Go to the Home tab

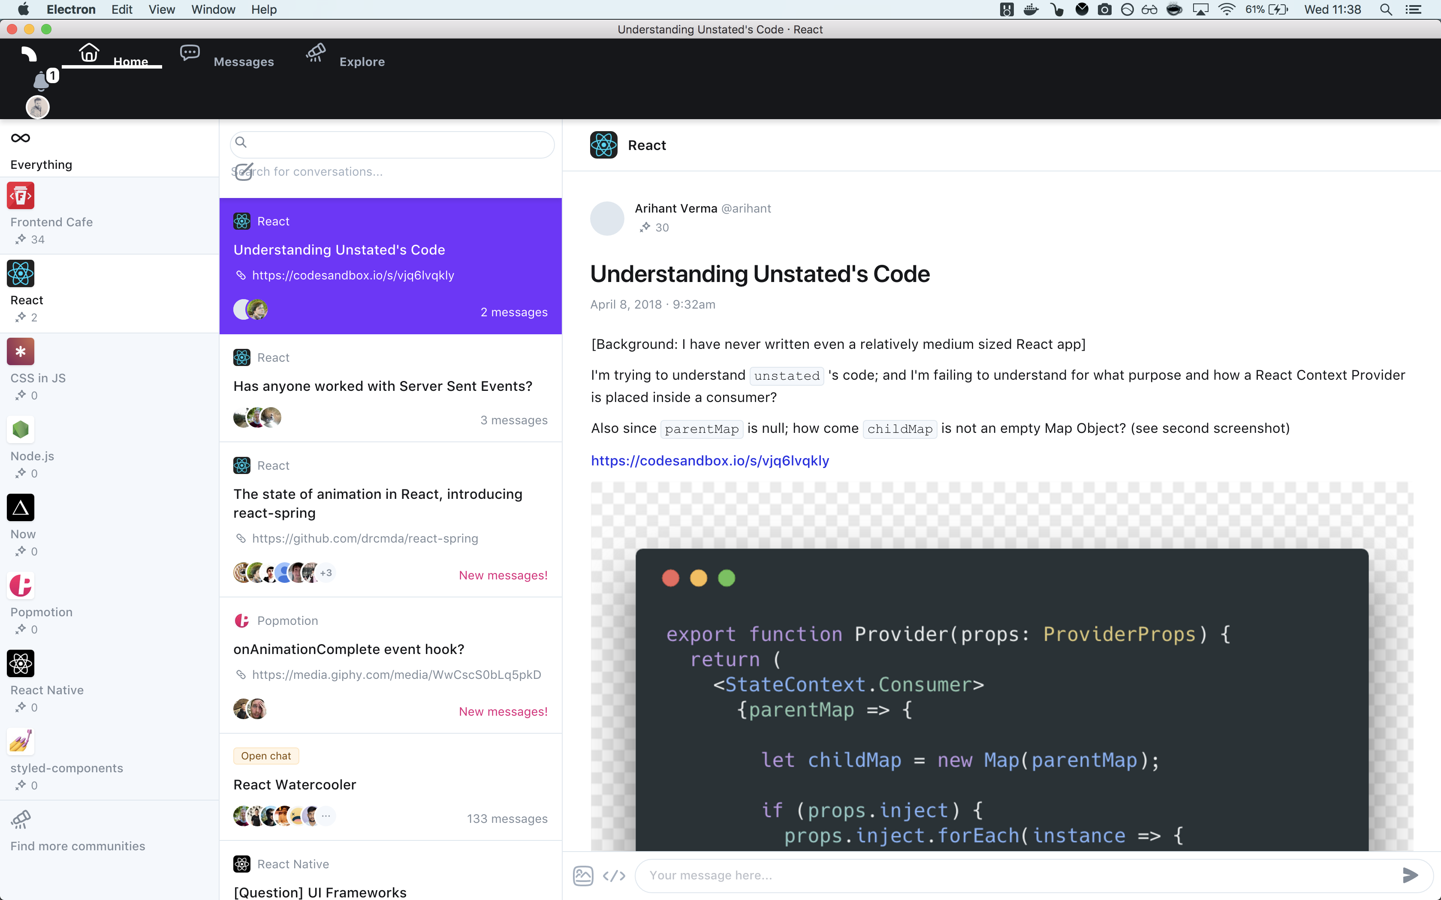(112, 55)
